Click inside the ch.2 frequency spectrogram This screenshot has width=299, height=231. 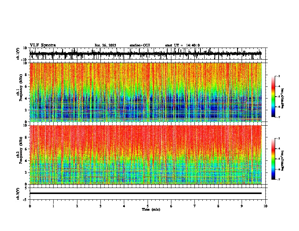145,155
